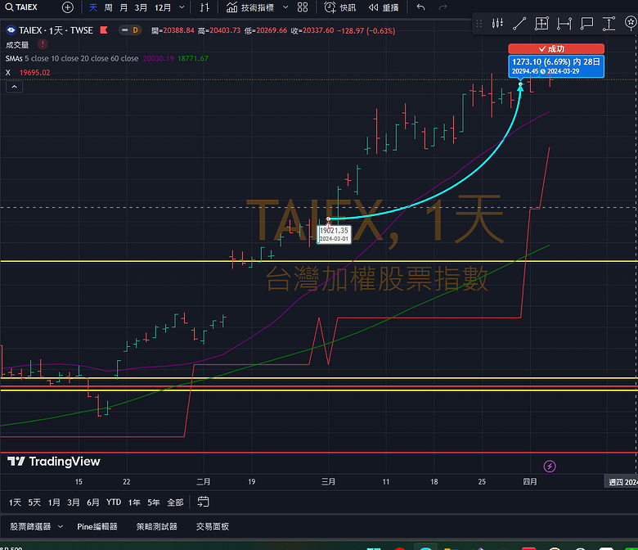
Task: Select the date range measure tool
Action: 564,24
